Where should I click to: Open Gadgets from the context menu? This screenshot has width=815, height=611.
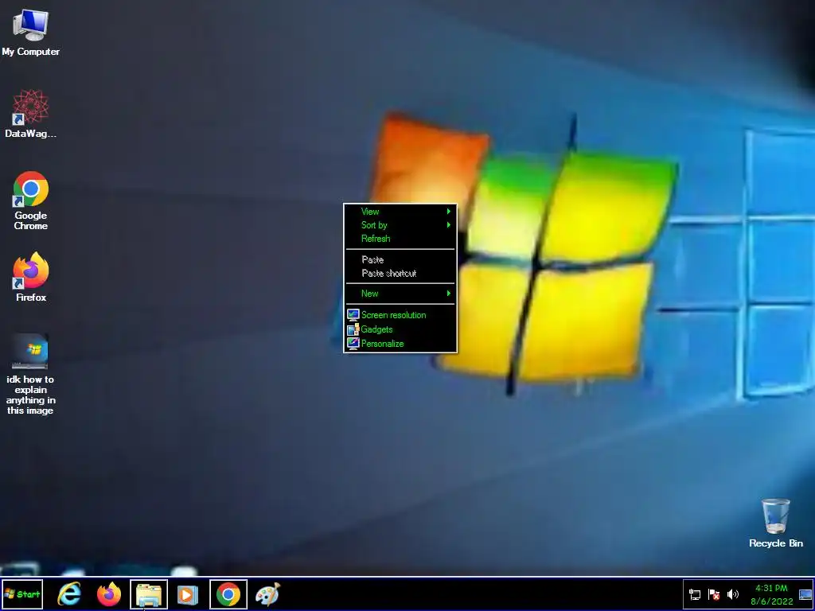pos(400,329)
